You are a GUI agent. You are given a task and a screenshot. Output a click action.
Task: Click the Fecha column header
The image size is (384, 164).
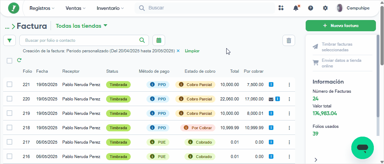pos(42,71)
